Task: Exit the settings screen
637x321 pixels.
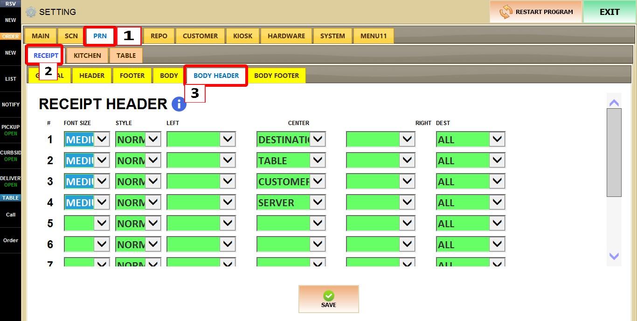Action: pyautogui.click(x=609, y=12)
